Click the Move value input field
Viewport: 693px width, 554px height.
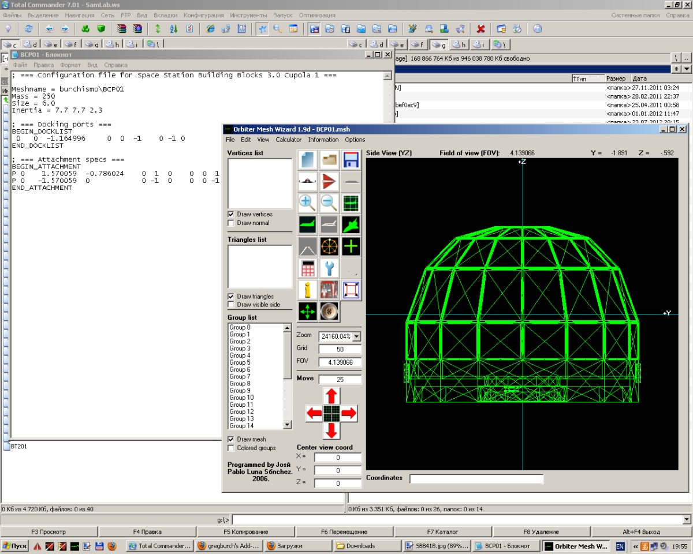(340, 379)
